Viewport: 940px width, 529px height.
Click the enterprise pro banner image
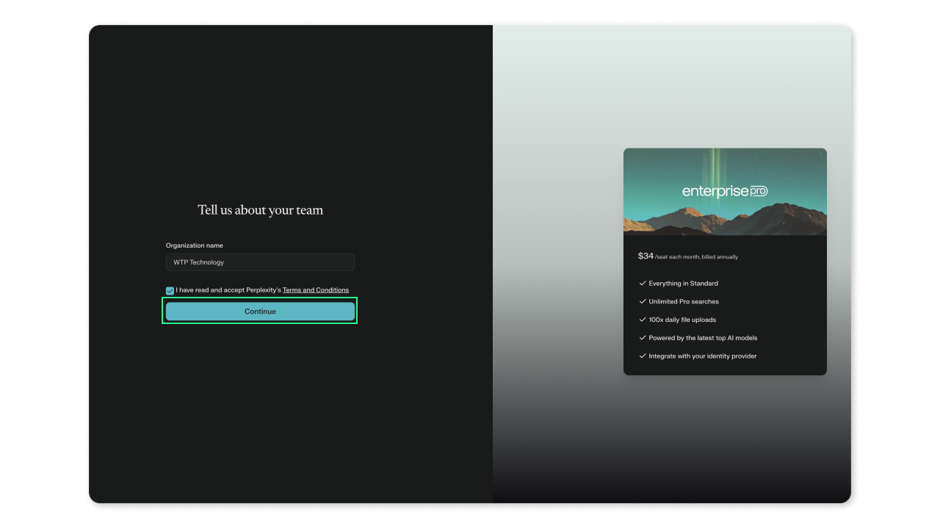coord(725,192)
